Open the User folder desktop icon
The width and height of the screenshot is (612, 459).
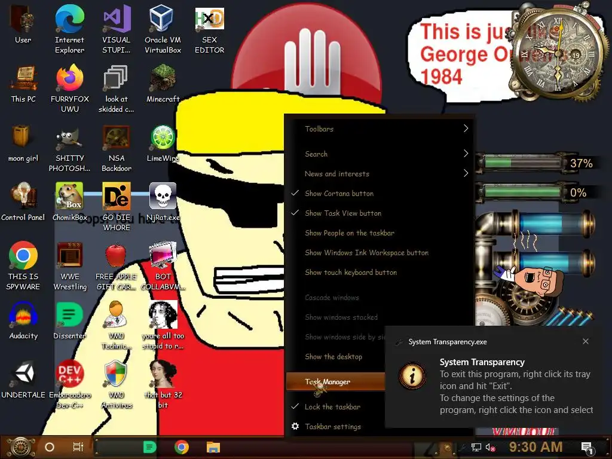[23, 24]
